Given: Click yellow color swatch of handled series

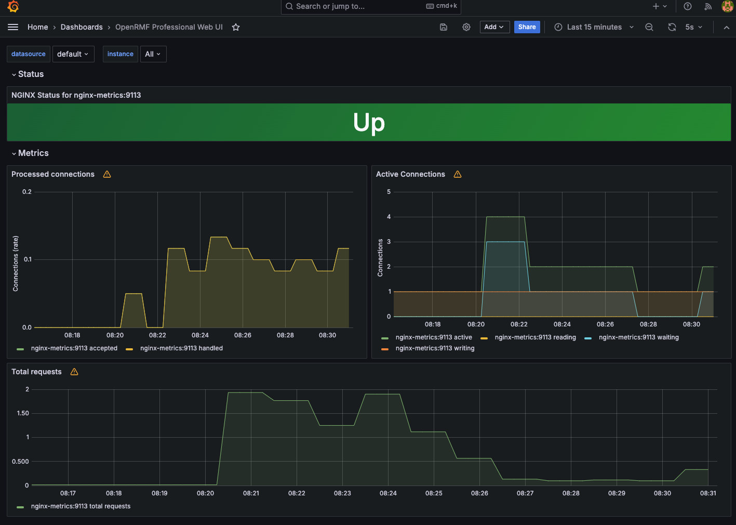Looking at the screenshot, I should point(129,349).
